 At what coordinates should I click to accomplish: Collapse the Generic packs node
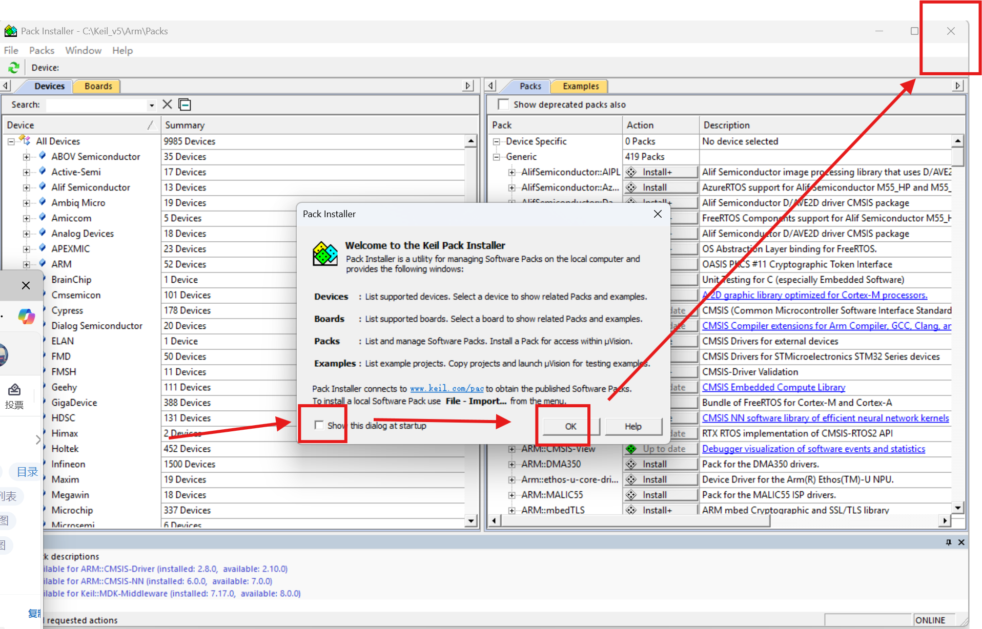(496, 157)
